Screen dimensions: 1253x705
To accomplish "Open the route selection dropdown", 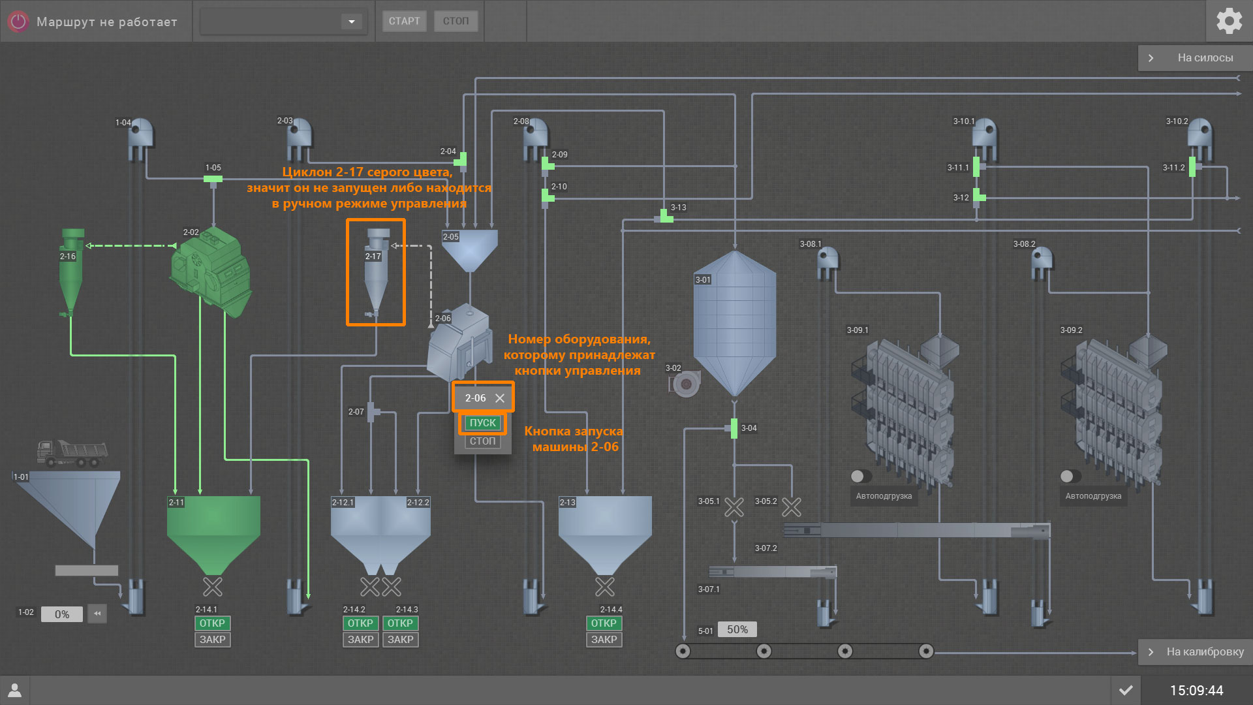I will (x=351, y=22).
